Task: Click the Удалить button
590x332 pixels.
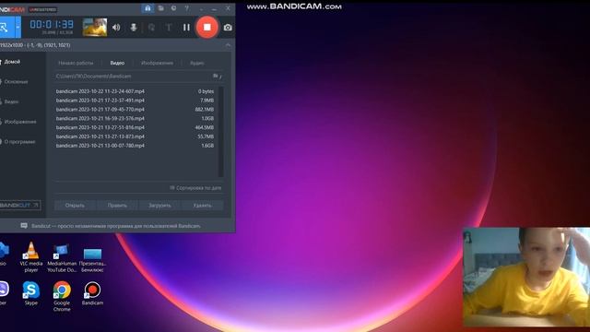Action: pyautogui.click(x=202, y=206)
